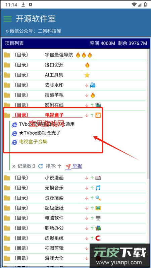This screenshot has width=151, height=268.
Task: Click the refresh icon beside 记录数:3
Action: (x=40, y=166)
